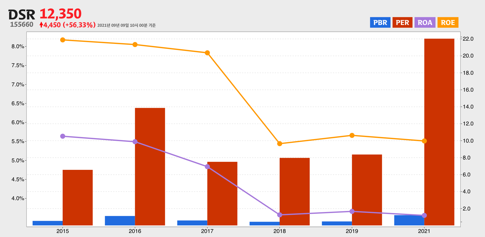Click the 2017 red PER bar
The image size is (485, 237).
coord(222,194)
